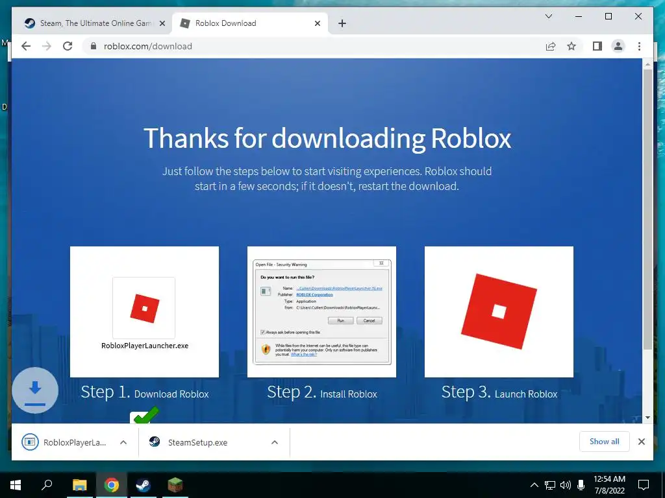View site info via the lock icon
The image size is (665, 498).
[x=94, y=46]
